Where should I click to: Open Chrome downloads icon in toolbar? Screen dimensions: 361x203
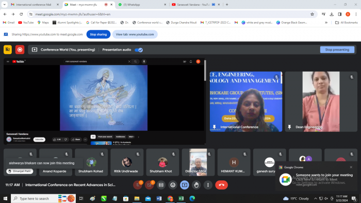332,14
